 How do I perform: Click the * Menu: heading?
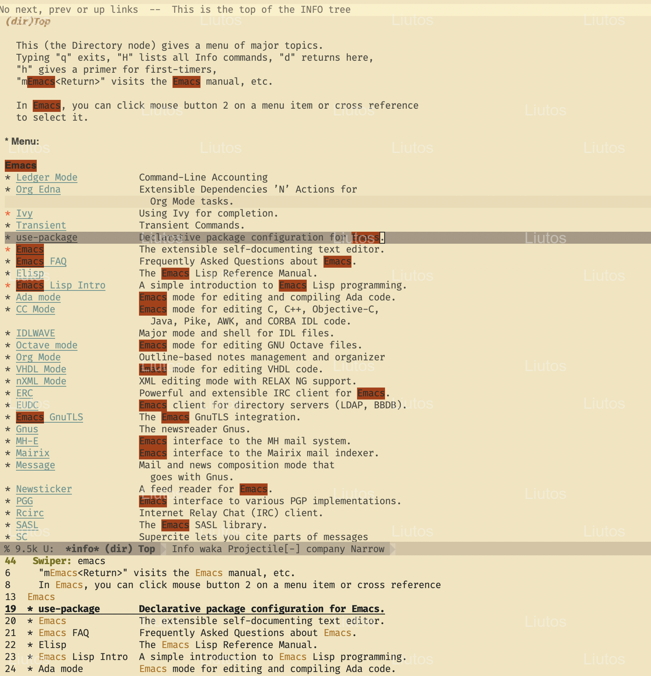(x=22, y=141)
